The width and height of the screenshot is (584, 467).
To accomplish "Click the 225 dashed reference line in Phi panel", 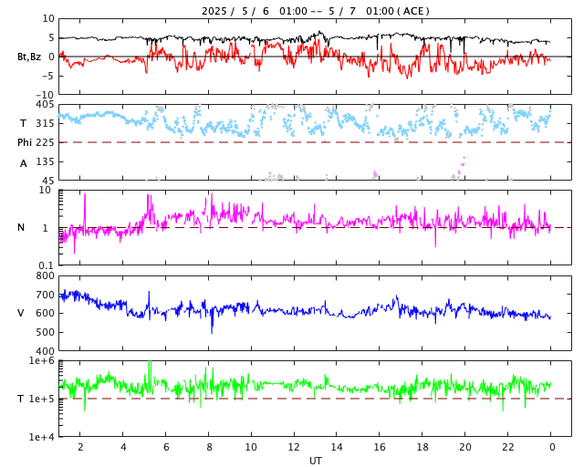I will 316,142.
